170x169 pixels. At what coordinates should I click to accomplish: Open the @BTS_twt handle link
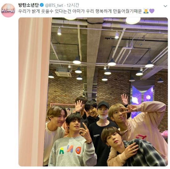click(54, 6)
